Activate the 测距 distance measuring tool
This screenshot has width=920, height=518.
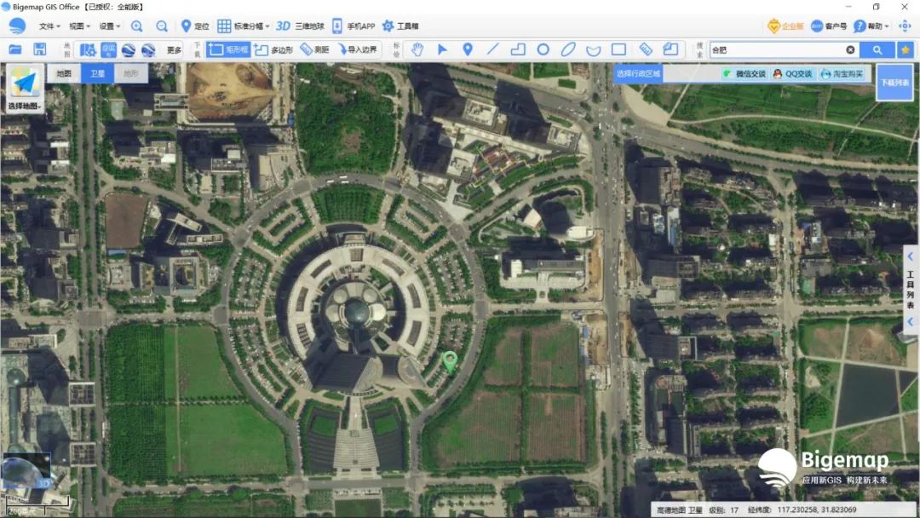[314, 50]
